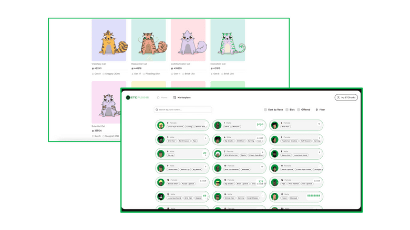Enable the Sort by Rank checkbox
The image size is (410, 230).
click(x=265, y=110)
